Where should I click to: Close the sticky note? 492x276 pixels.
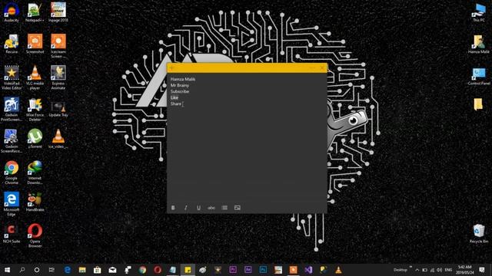(322, 67)
